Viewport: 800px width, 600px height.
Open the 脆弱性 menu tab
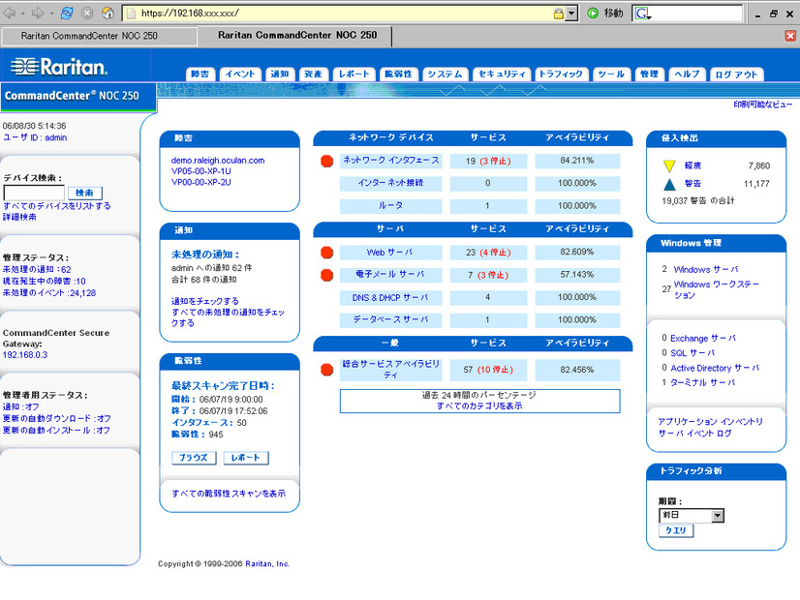point(398,74)
